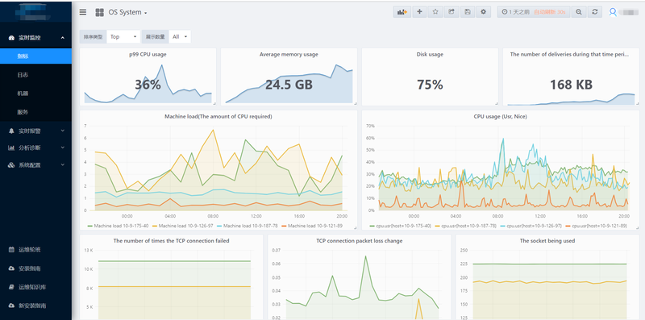Toggle Machine load 10-9-175-40 legend series
Viewport: 645px width, 320px height.
point(119,226)
